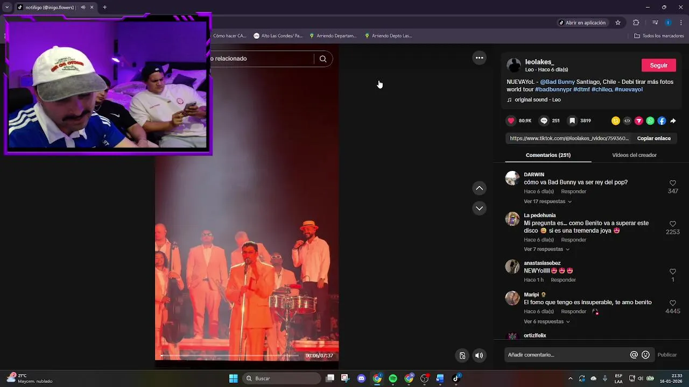
Task: Like anastasiasebez's comment
Action: tap(673, 272)
